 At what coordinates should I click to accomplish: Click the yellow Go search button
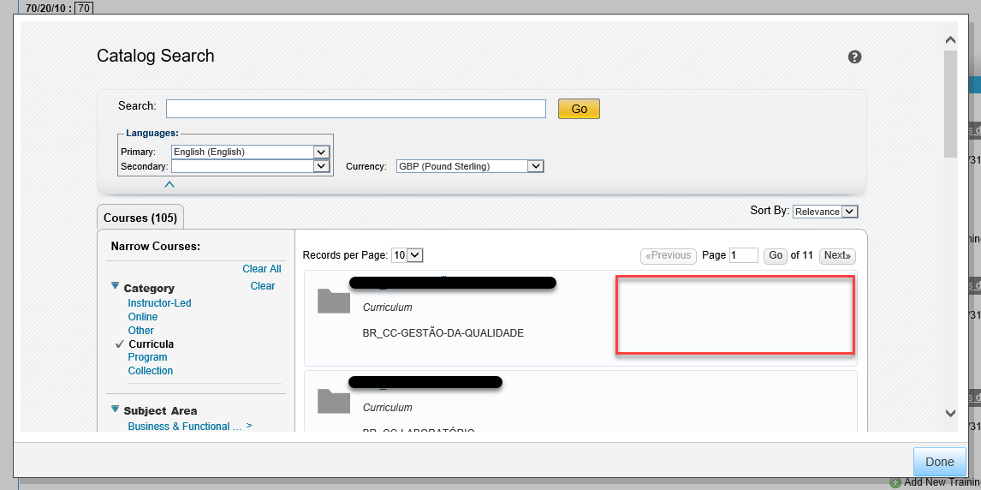click(x=579, y=109)
